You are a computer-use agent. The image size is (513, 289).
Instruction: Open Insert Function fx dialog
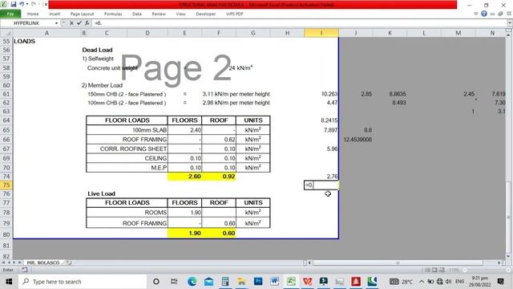click(x=87, y=23)
